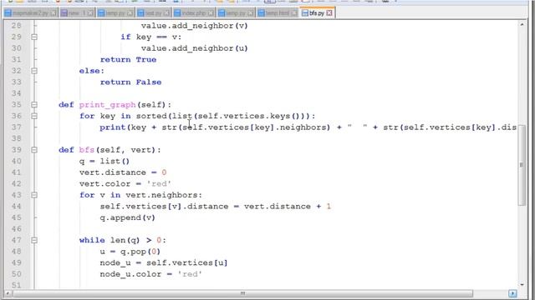Image resolution: width=535 pixels, height=300 pixels.
Task: Close the new 1 tab
Action: pyautogui.click(x=90, y=13)
